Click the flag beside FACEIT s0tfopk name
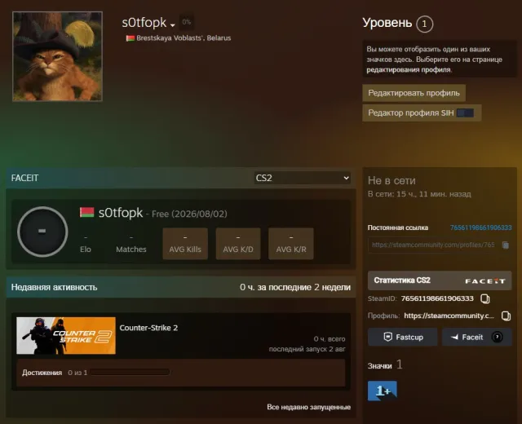The image size is (522, 424). click(87, 212)
